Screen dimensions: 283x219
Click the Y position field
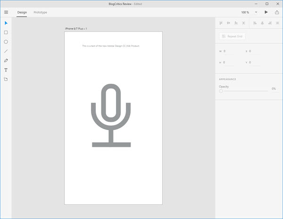pos(254,62)
